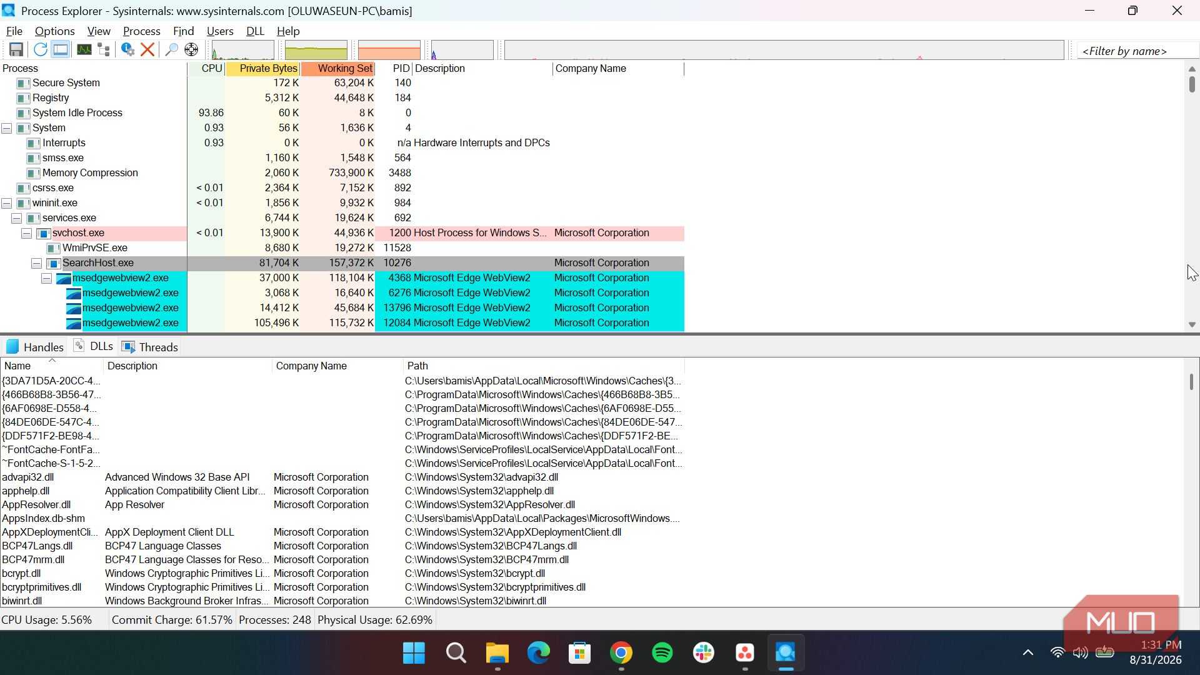Open process Properties toolbar icon
Image resolution: width=1200 pixels, height=675 pixels.
point(127,50)
